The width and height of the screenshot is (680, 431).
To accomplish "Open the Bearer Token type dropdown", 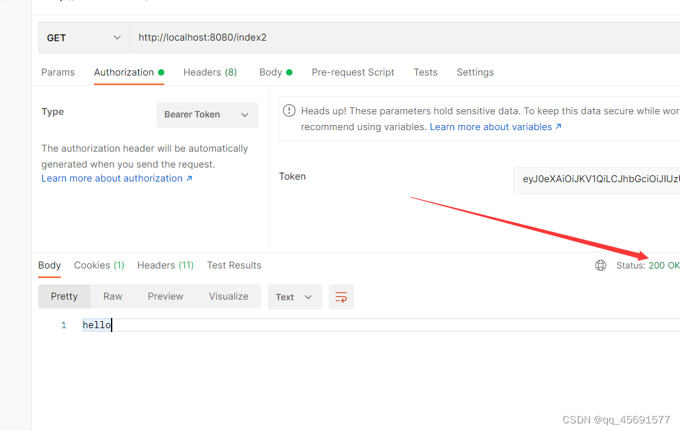I will (x=207, y=115).
